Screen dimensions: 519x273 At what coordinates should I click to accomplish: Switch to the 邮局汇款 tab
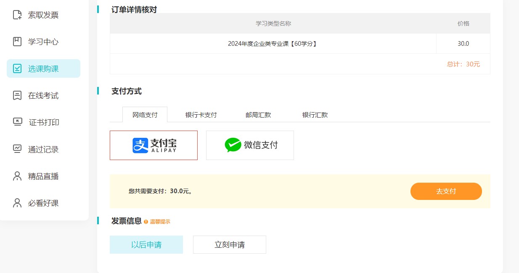258,115
